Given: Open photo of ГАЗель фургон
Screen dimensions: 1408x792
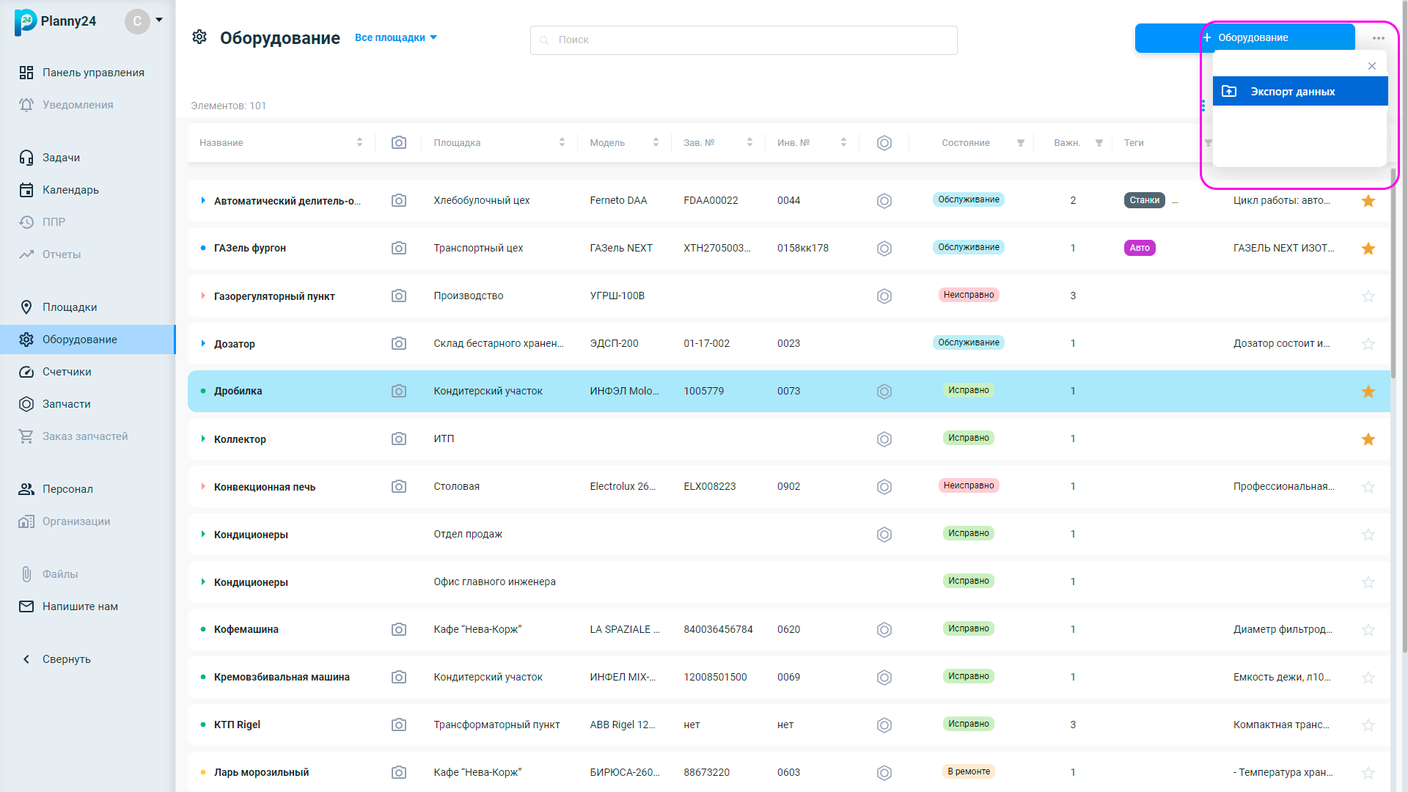Looking at the screenshot, I should [x=399, y=248].
